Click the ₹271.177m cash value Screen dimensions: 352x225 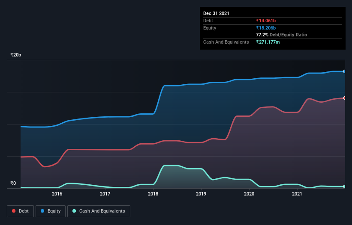[268, 42]
